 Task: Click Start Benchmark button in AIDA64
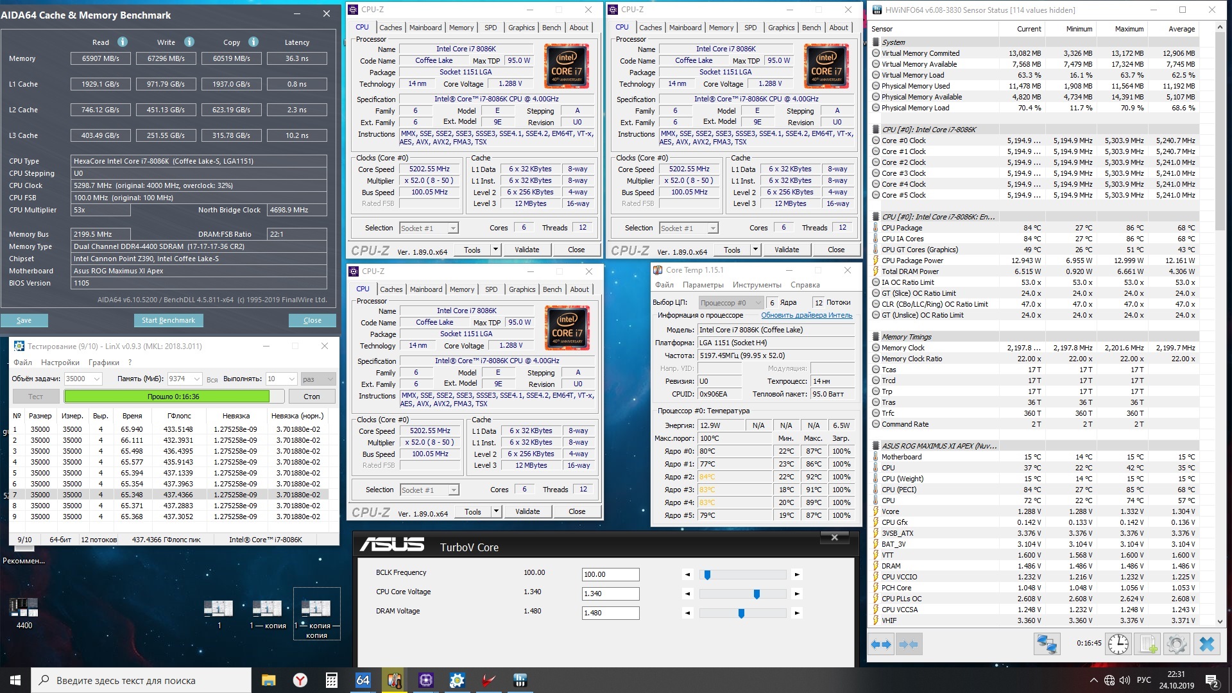click(168, 320)
